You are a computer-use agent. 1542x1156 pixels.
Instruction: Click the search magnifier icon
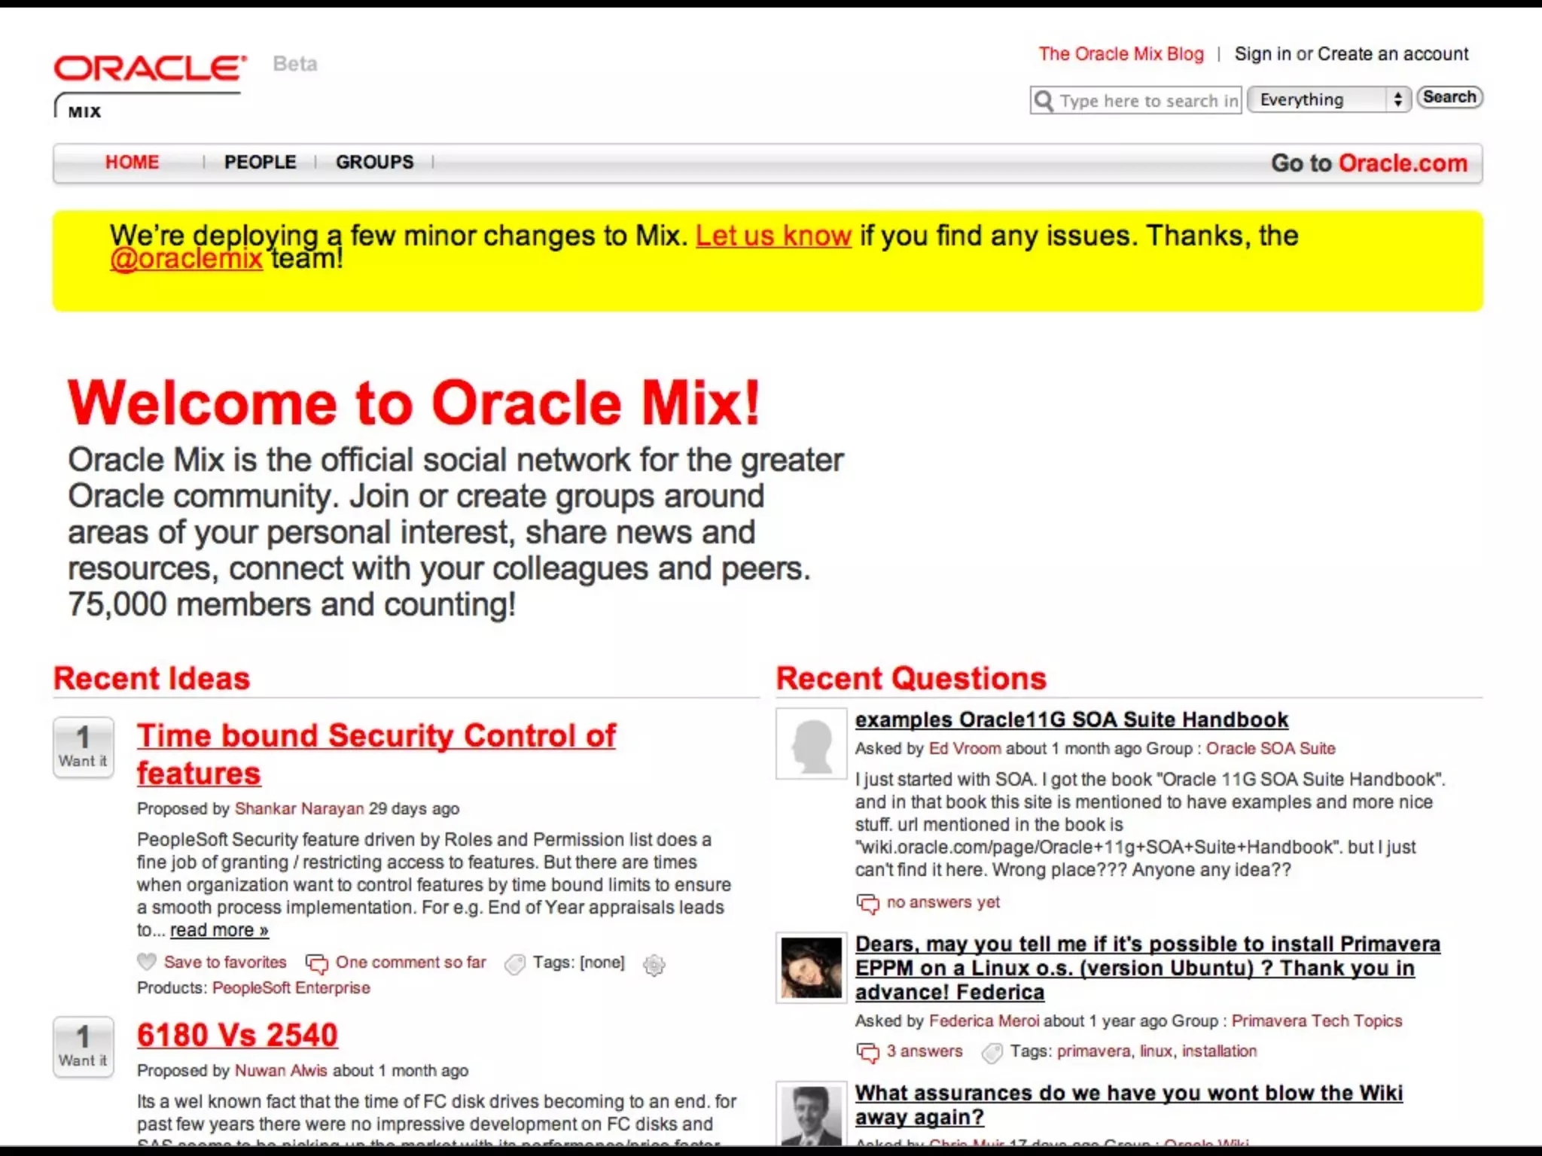point(1044,100)
